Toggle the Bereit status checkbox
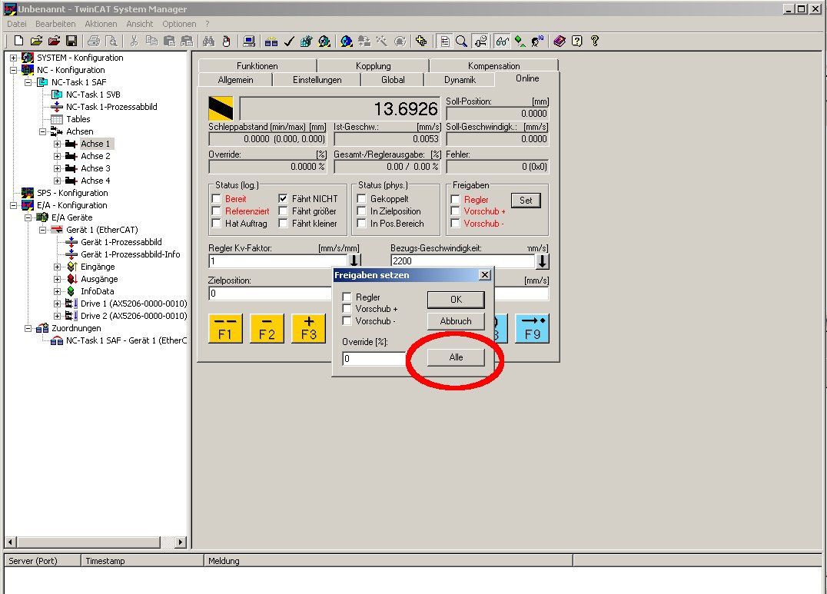This screenshot has height=594, width=827. [x=216, y=199]
